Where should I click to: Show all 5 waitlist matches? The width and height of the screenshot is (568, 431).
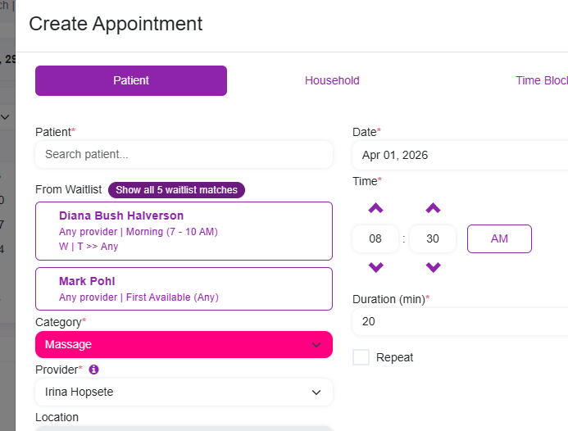coord(176,190)
